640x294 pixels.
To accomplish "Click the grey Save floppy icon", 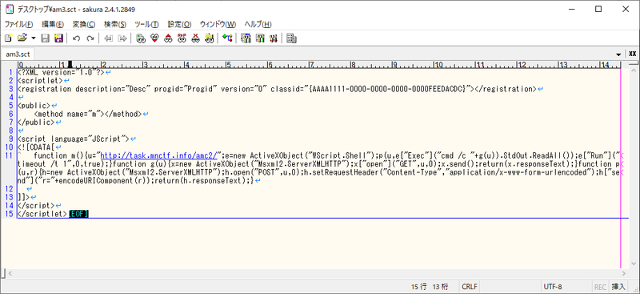I will 46,38.
